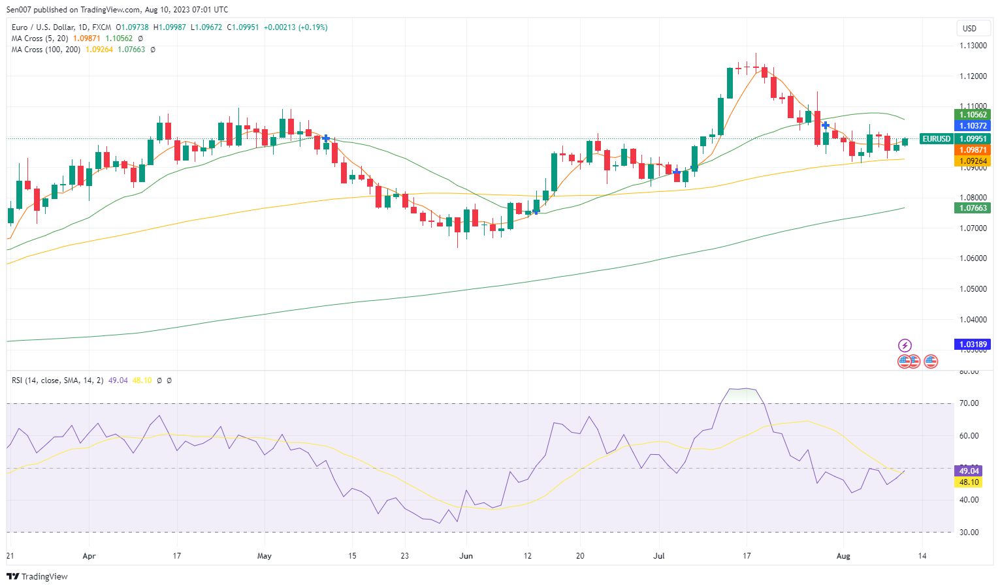Click the blue 1.03189 price label

973,344
